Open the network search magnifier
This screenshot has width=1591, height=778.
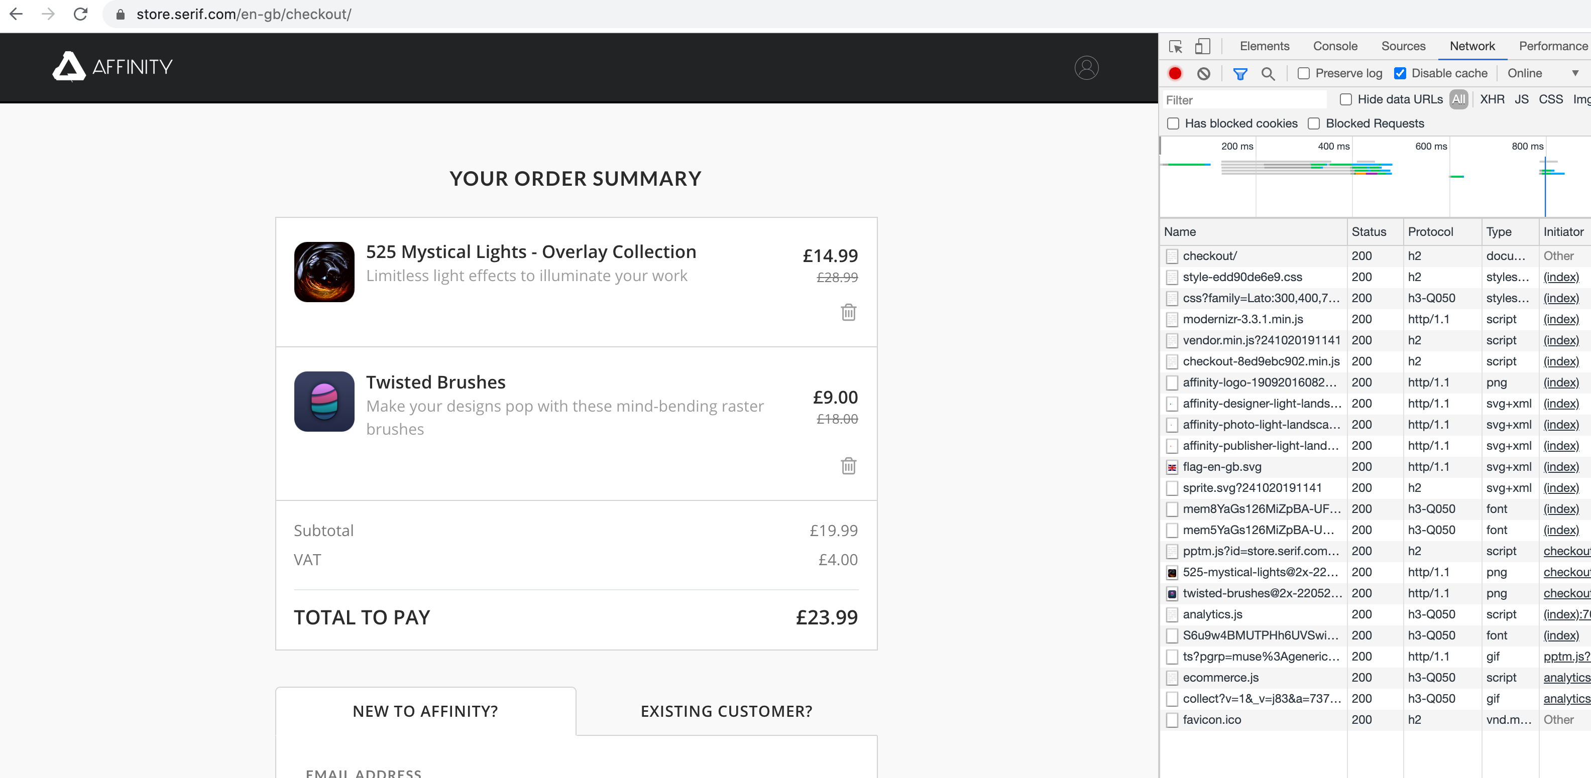click(x=1268, y=74)
